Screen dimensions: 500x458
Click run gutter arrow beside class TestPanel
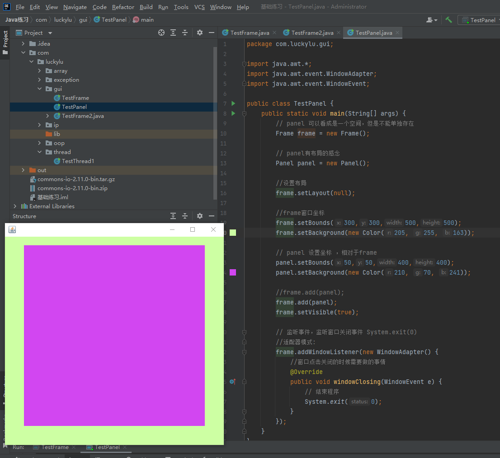[233, 103]
